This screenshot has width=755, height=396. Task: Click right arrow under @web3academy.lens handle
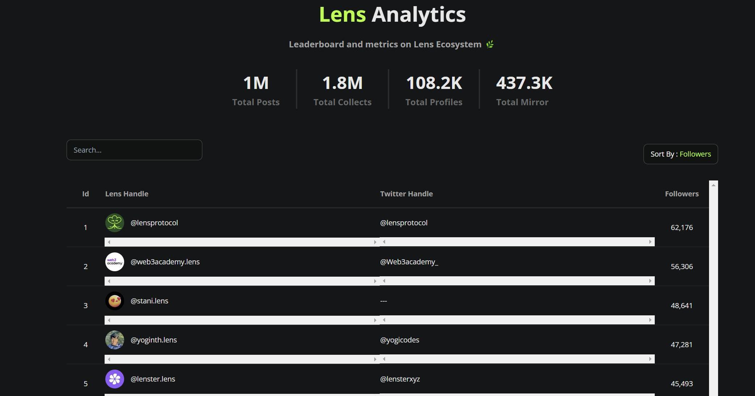point(375,281)
